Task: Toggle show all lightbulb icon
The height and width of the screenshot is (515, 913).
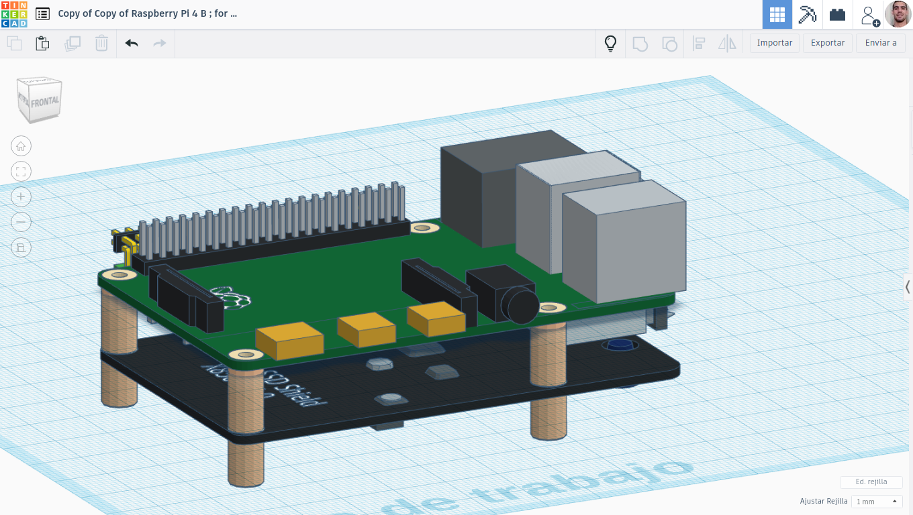Action: click(x=610, y=44)
